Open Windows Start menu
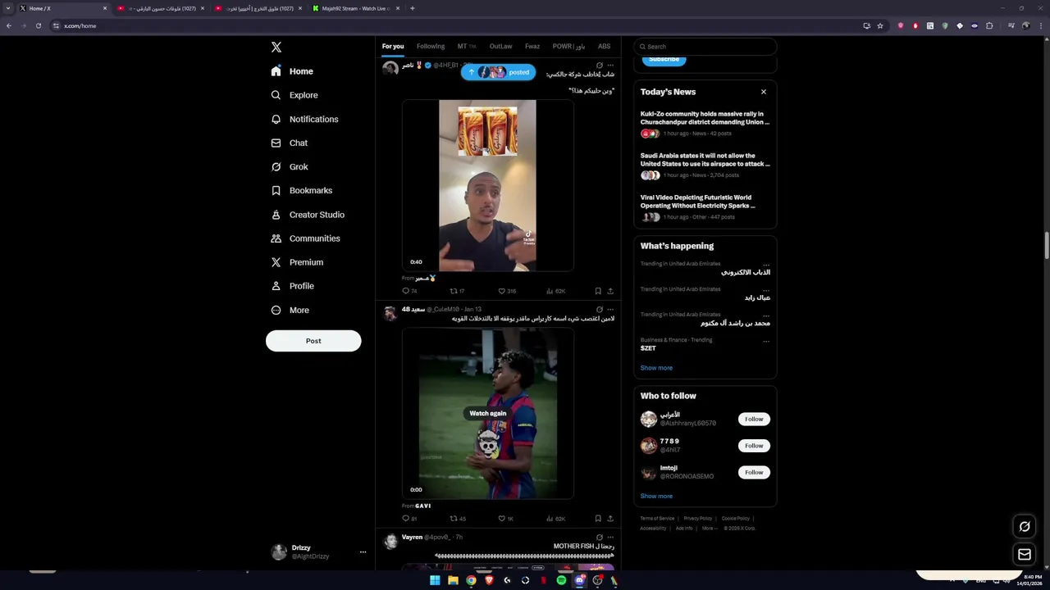Screen dimensions: 1050x590 (x=435, y=580)
